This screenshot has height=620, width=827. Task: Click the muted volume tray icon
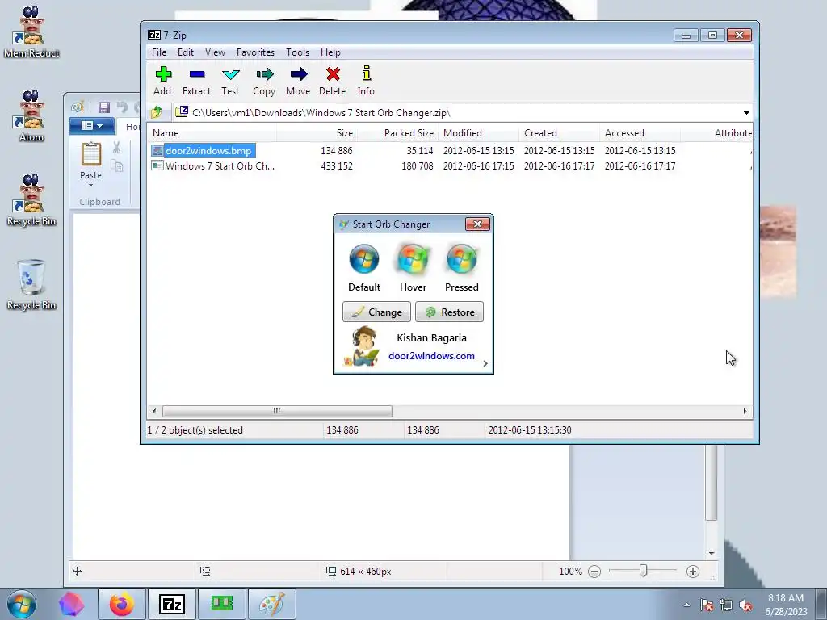[745, 605]
